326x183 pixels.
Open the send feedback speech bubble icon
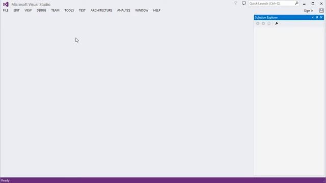(x=244, y=4)
